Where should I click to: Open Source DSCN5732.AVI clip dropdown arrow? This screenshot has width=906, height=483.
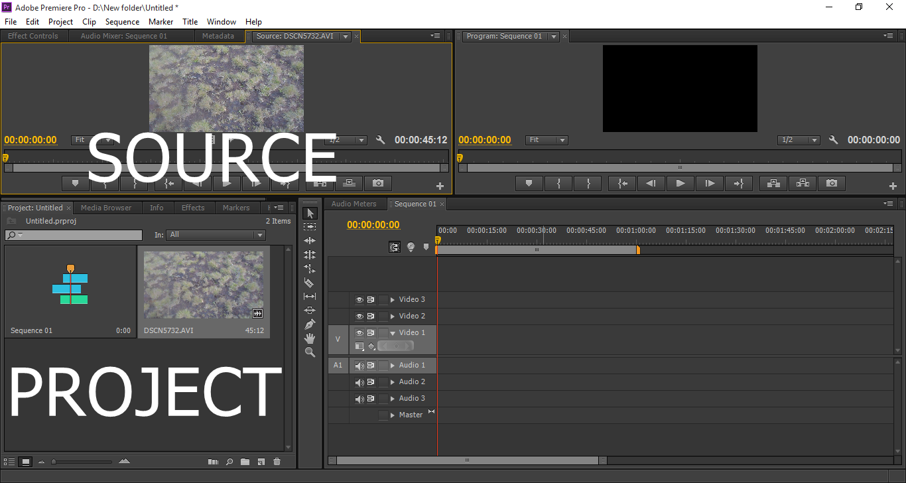point(345,36)
